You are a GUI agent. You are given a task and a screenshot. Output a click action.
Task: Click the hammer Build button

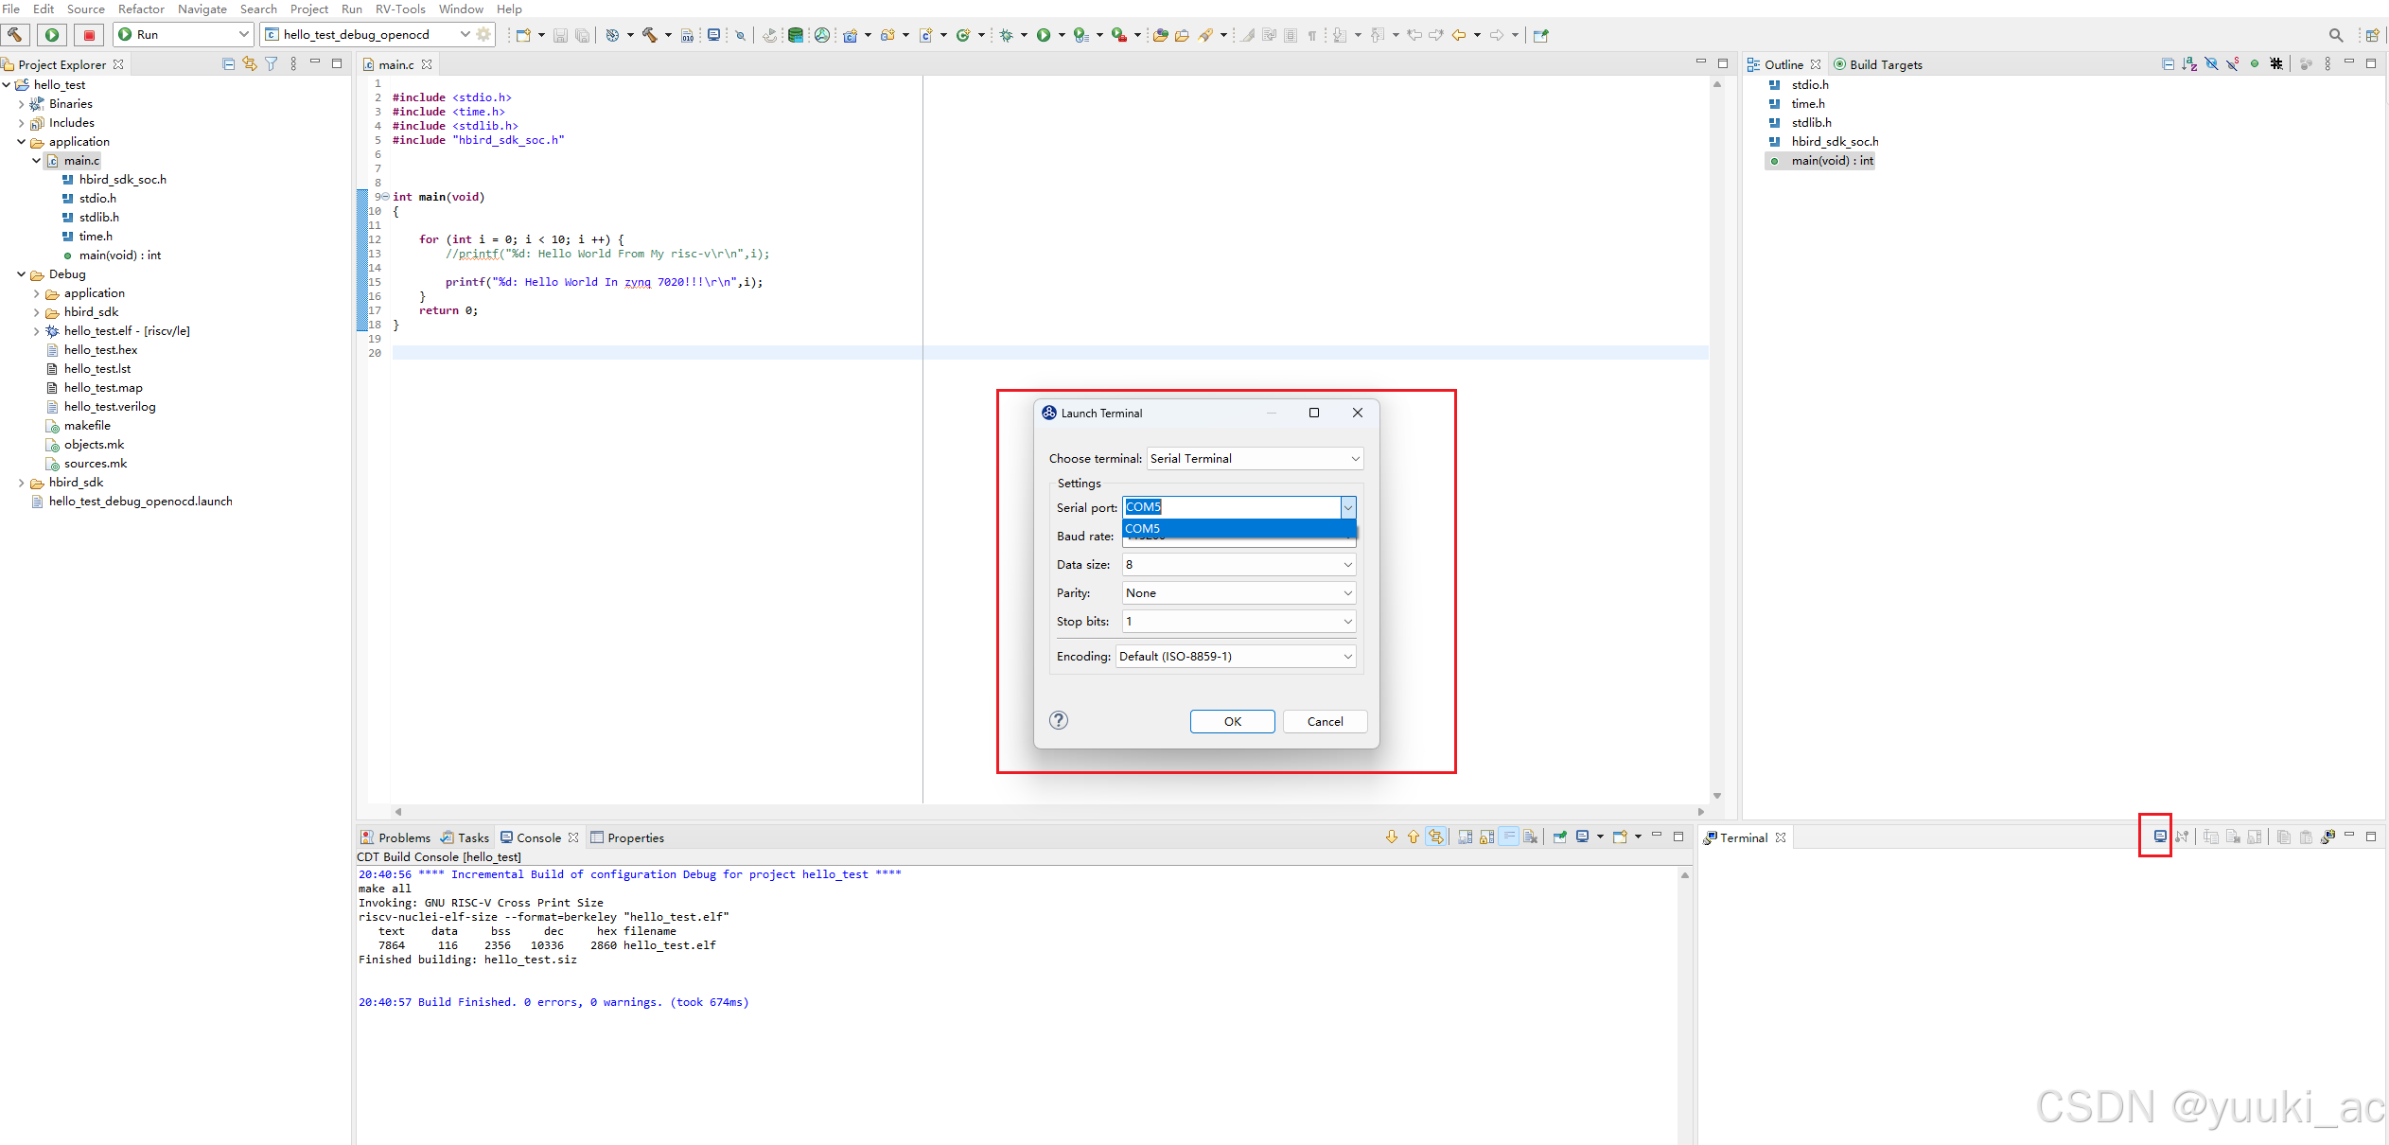click(15, 35)
